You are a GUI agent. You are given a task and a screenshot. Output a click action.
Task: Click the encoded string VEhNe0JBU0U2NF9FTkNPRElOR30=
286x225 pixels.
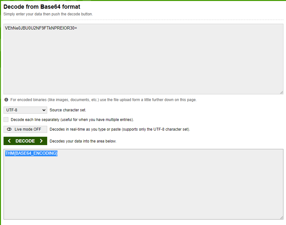41,28
